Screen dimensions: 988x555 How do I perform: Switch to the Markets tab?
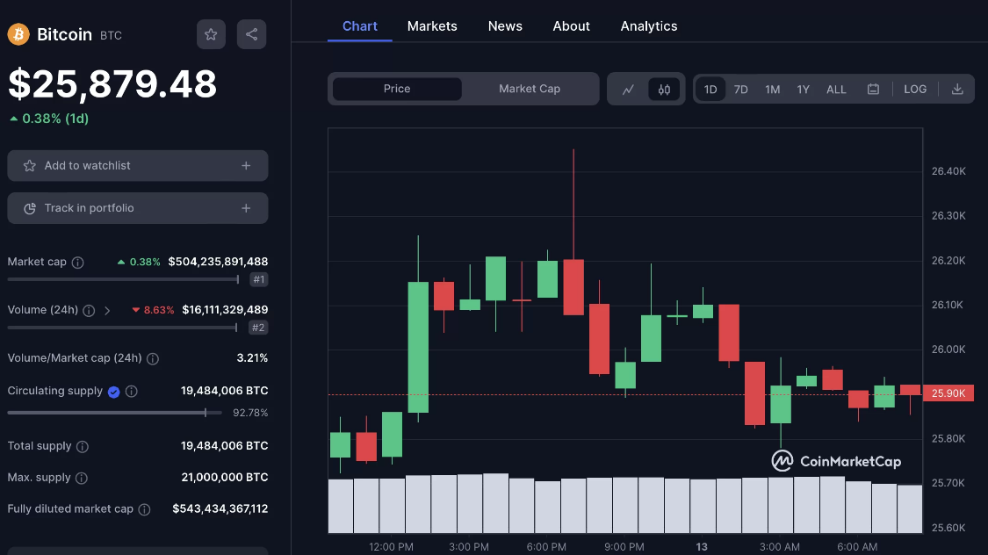pos(432,25)
